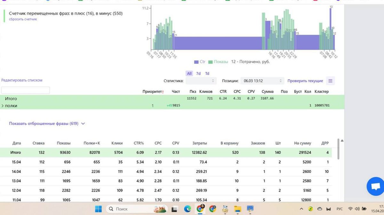
Task: Expand Показать отброшенные фразы (619)
Action: pos(47,124)
